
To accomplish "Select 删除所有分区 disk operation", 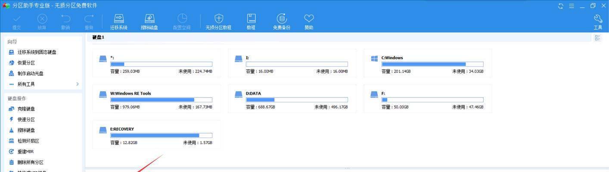I will coord(31,163).
